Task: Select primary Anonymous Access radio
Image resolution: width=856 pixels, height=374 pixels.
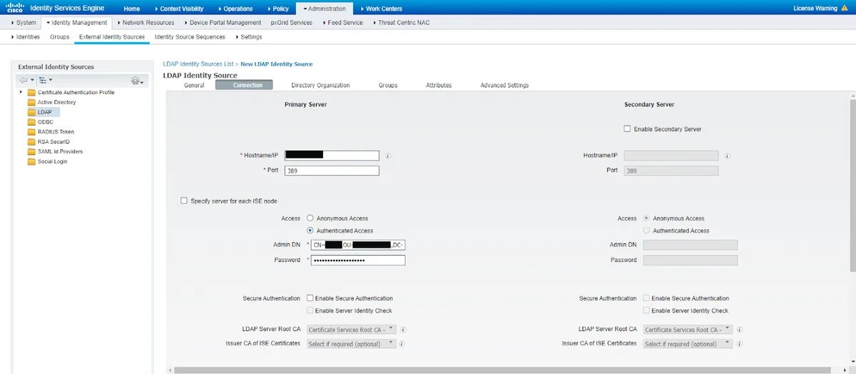Action: pyautogui.click(x=310, y=218)
